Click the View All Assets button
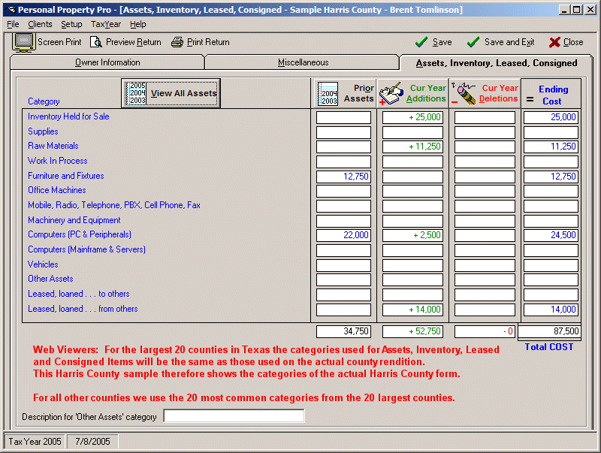Image resolution: width=601 pixels, height=453 pixels. point(171,93)
